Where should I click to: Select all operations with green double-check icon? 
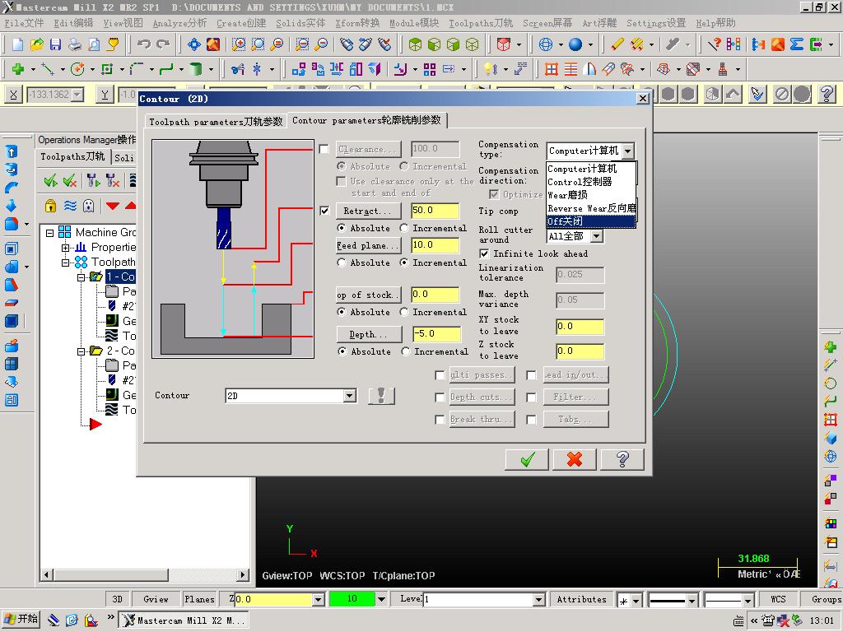pyautogui.click(x=51, y=180)
